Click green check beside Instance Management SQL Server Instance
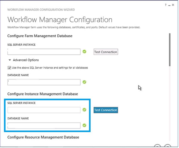This screenshot has height=148, width=179. 85,110
